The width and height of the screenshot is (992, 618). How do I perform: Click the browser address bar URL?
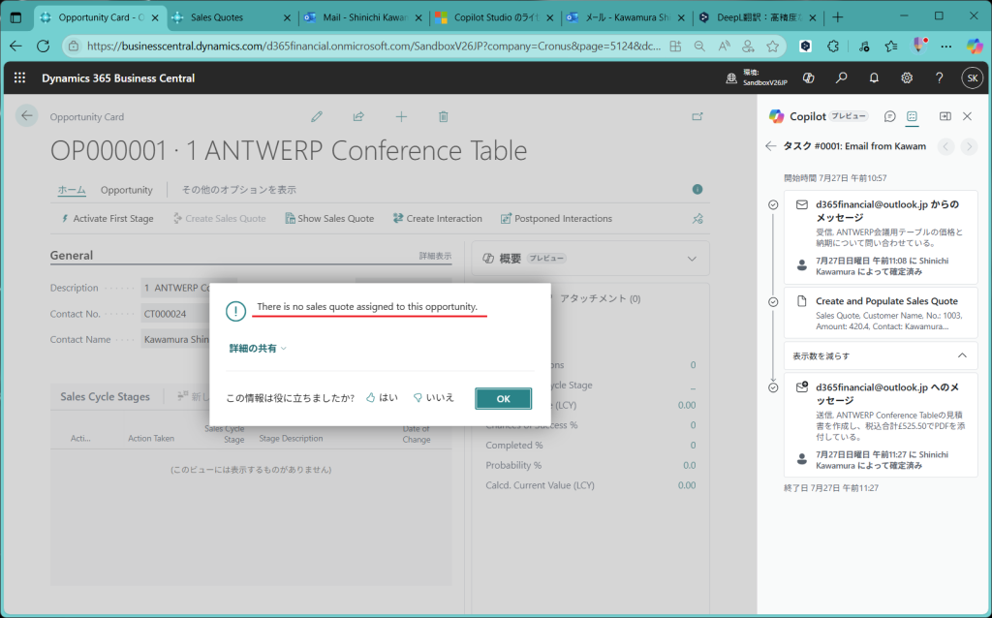374,46
